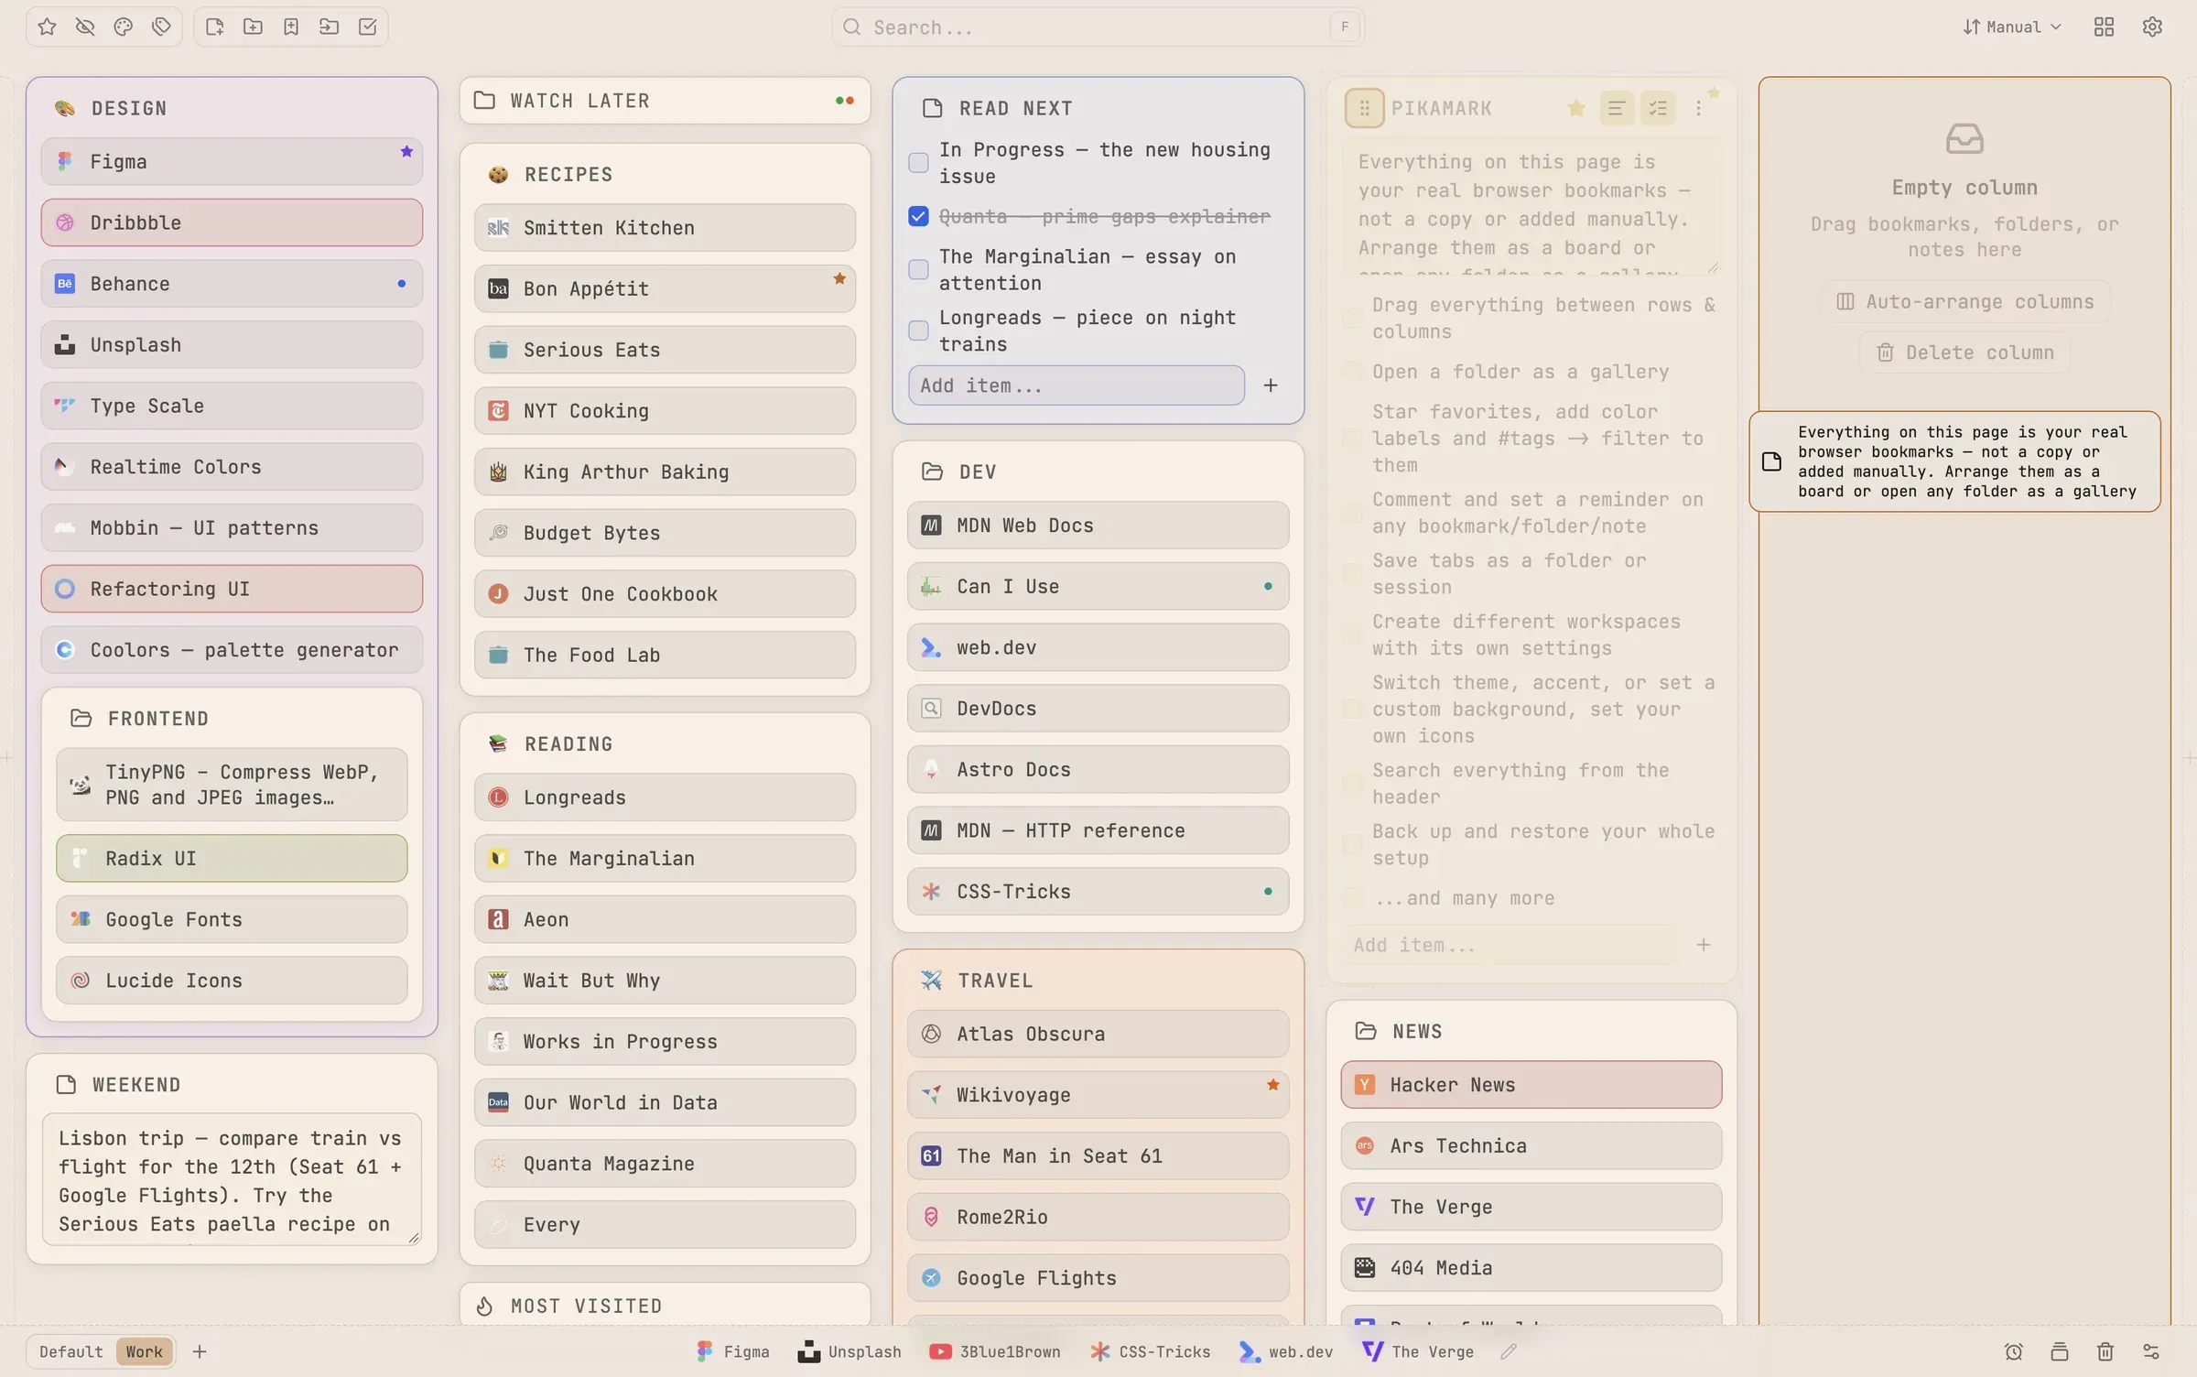Open the saved sessions stack icon

click(x=2060, y=1351)
